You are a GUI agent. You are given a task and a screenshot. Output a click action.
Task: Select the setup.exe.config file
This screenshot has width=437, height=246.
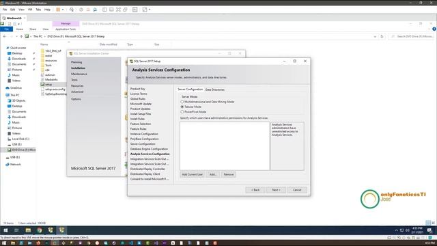53,90
